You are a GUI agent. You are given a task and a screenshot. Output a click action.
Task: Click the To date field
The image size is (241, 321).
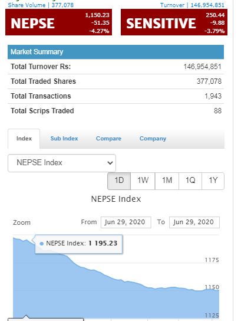(x=194, y=222)
